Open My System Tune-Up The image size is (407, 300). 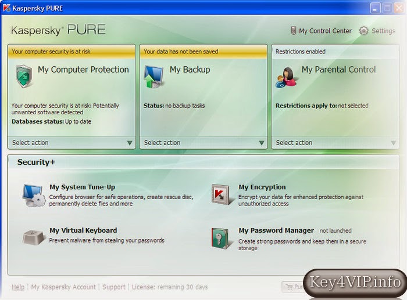click(x=83, y=187)
